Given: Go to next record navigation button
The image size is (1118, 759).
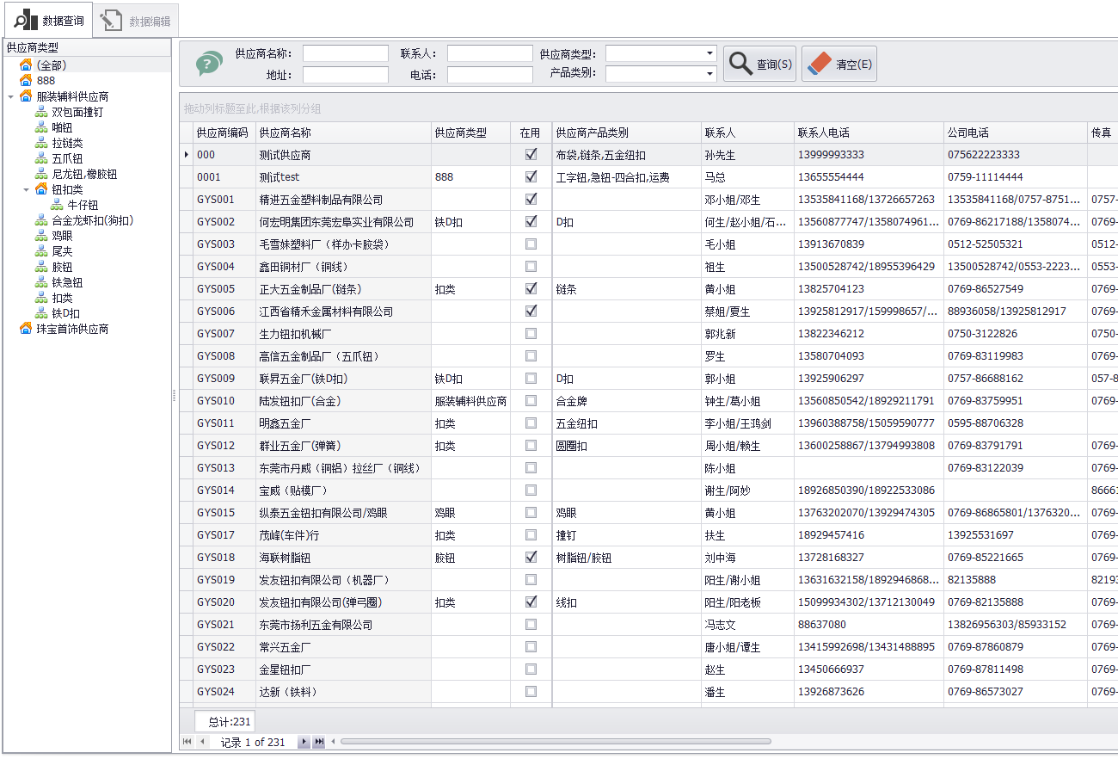Looking at the screenshot, I should coord(304,742).
